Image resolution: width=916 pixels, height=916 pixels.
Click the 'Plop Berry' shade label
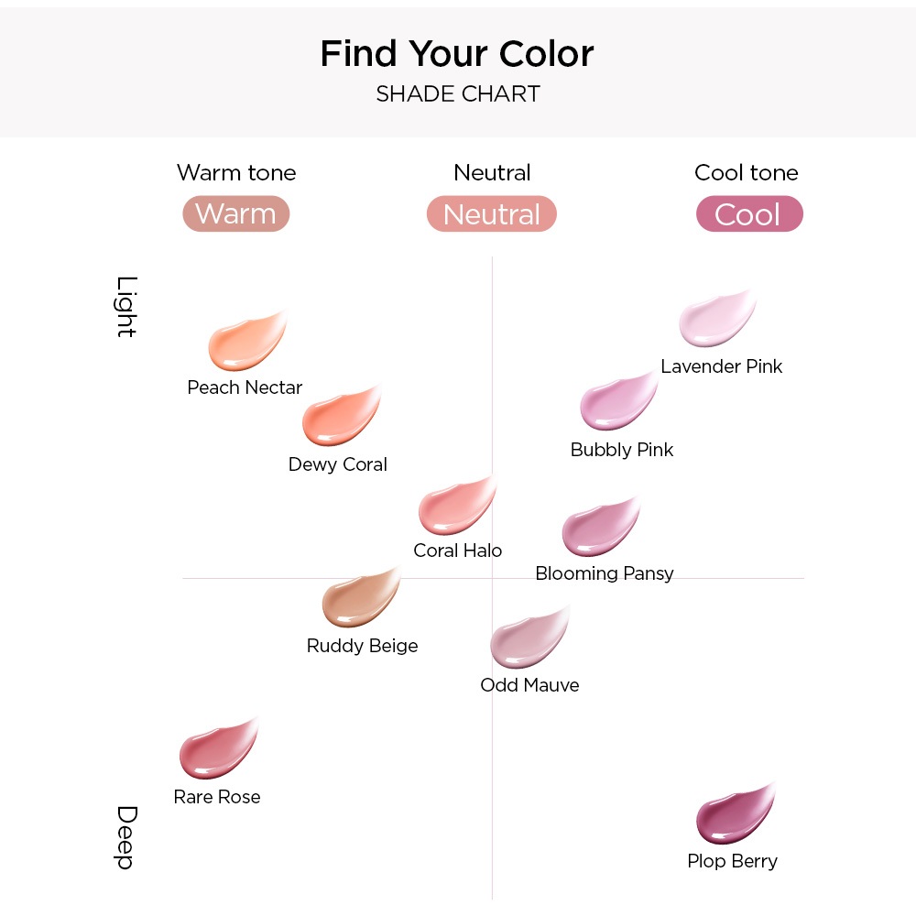pyautogui.click(x=732, y=861)
